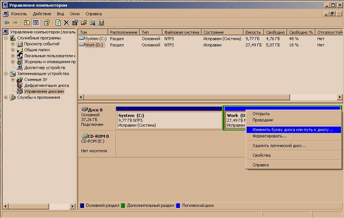
Task: Toggle the show/hide console tree icon
Action: click(x=36, y=23)
